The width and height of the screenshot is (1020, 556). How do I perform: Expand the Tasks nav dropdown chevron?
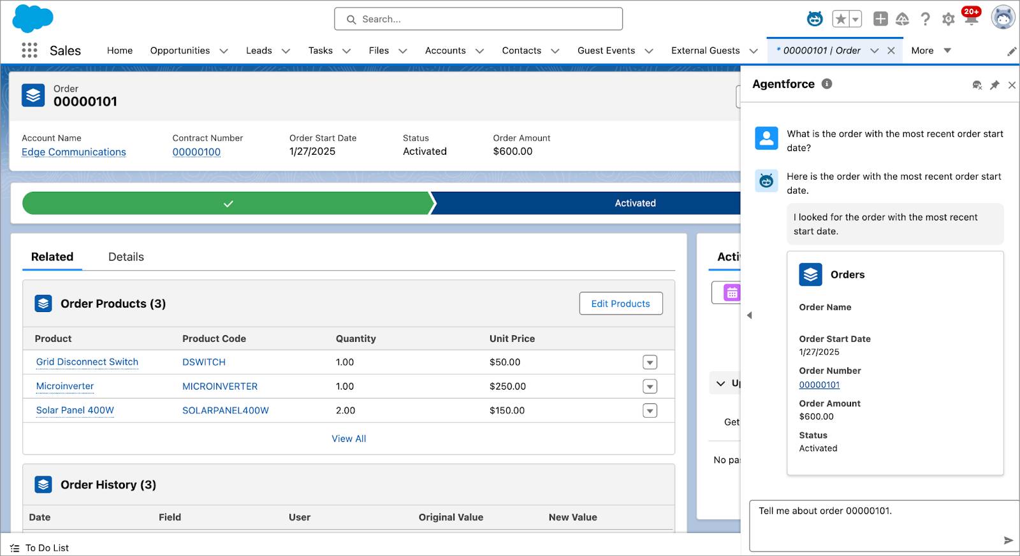click(x=347, y=51)
